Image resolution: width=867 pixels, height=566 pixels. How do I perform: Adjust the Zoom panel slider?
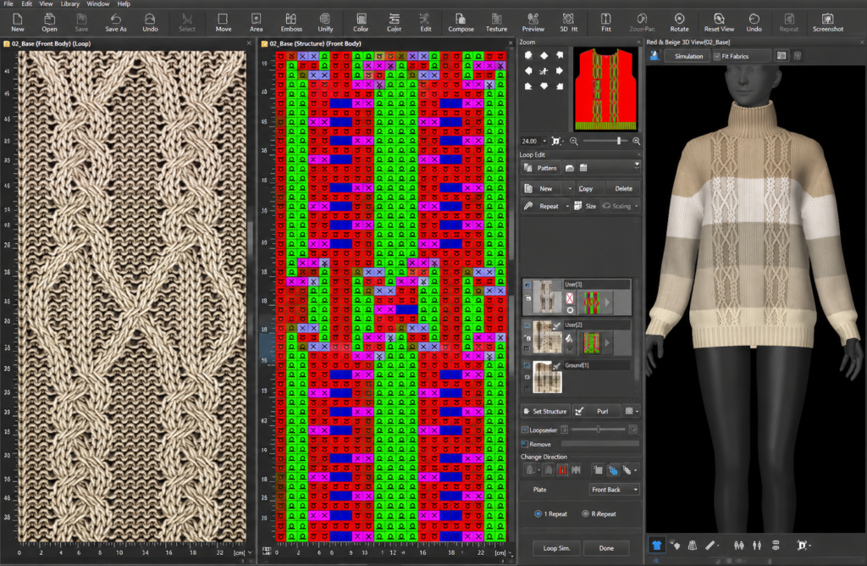click(618, 141)
